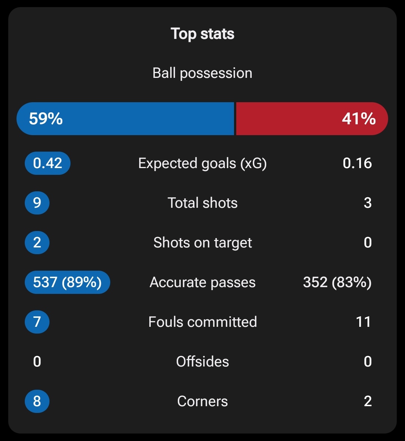Tap the blue 2 shots on target badge
This screenshot has width=405, height=441.
point(37,243)
